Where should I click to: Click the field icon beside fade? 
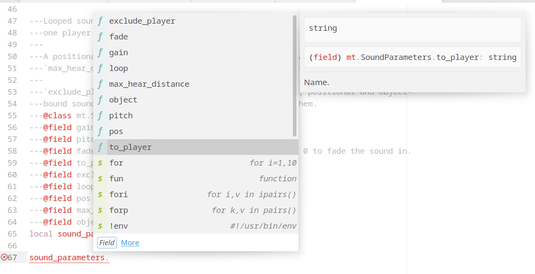tap(100, 37)
